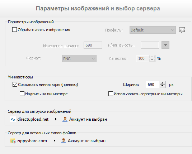
Task: Select the directupload.net server link
Action: (x=33, y=119)
